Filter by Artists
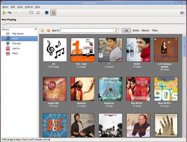The width and height of the screenshot is (187, 142). 136,30
